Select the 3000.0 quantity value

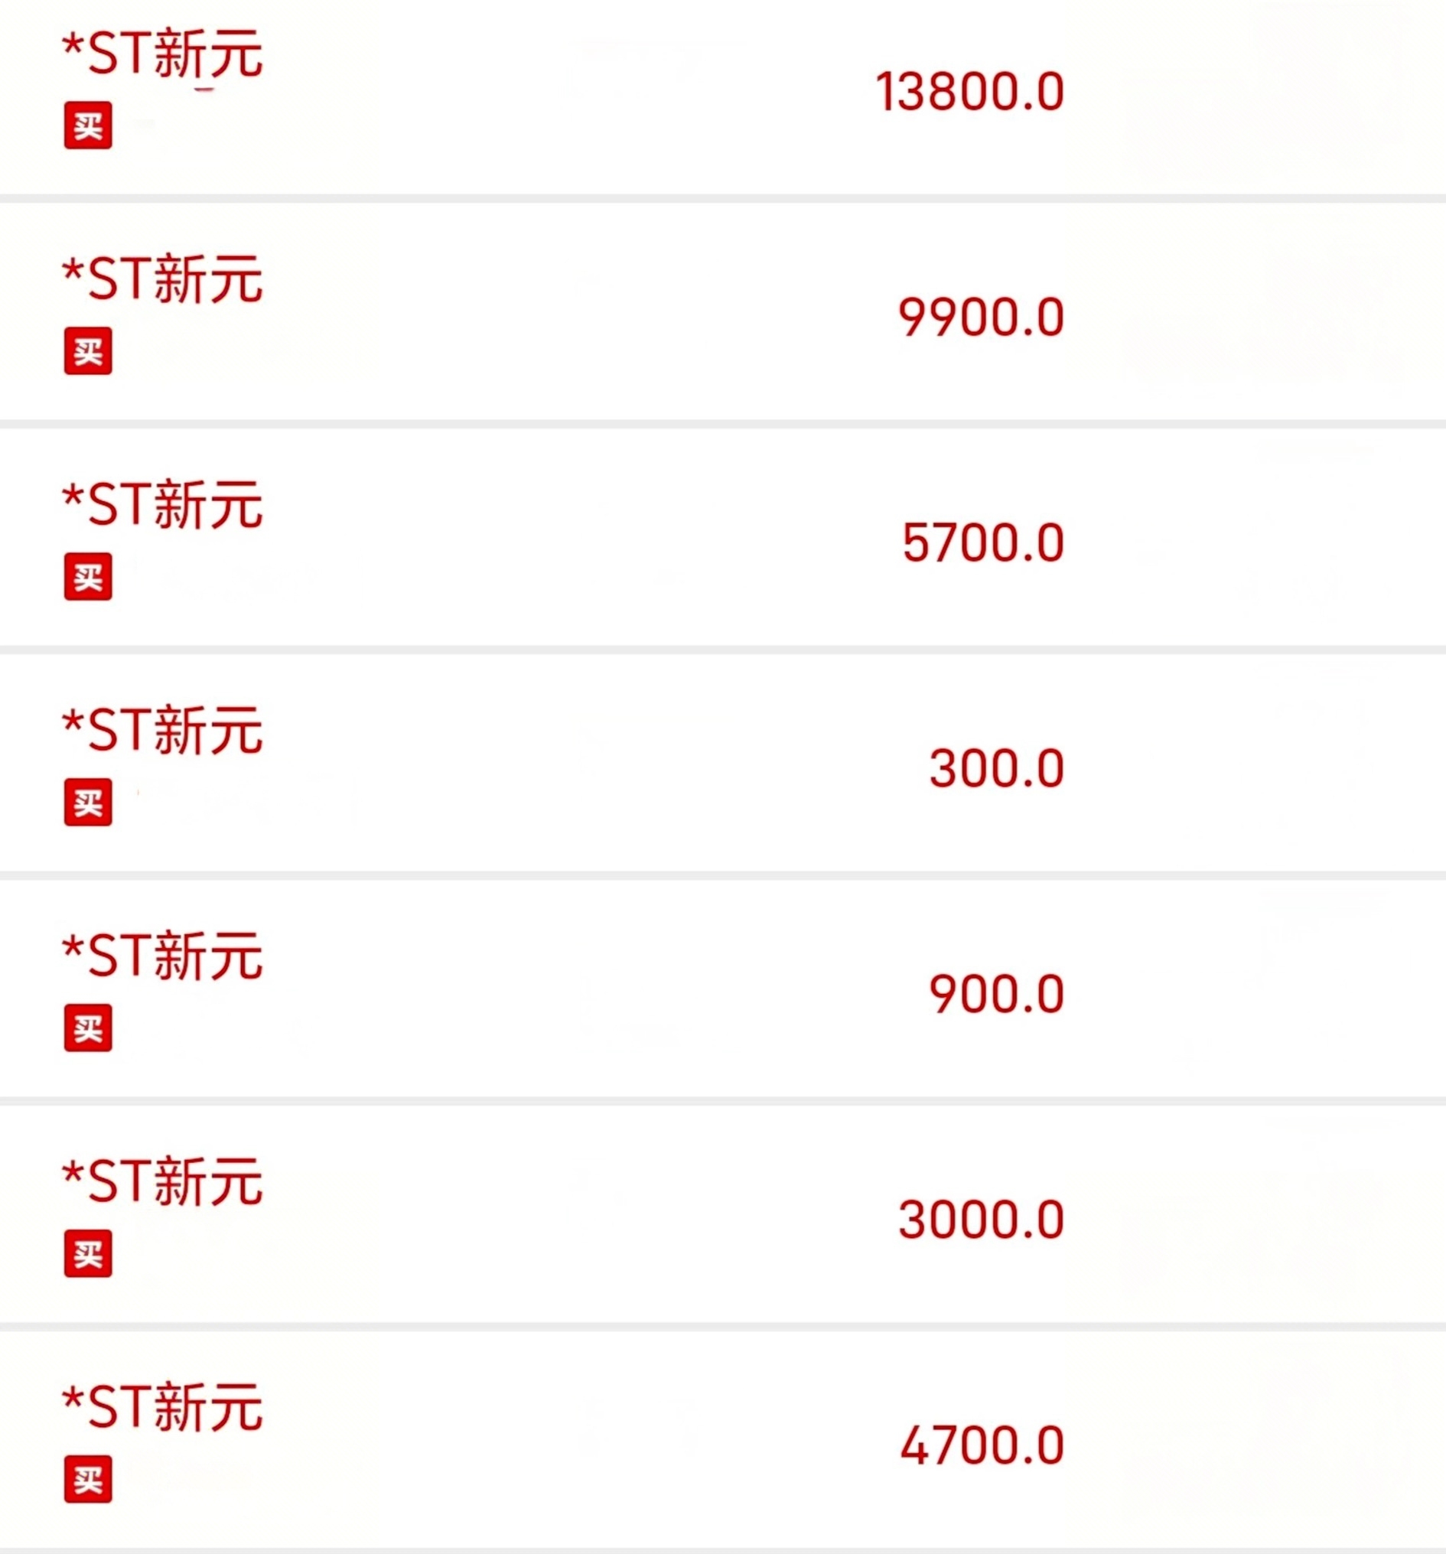point(981,1220)
